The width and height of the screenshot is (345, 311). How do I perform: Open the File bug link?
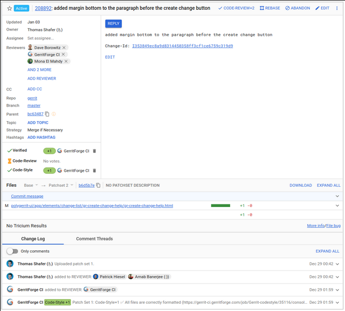click(x=333, y=226)
